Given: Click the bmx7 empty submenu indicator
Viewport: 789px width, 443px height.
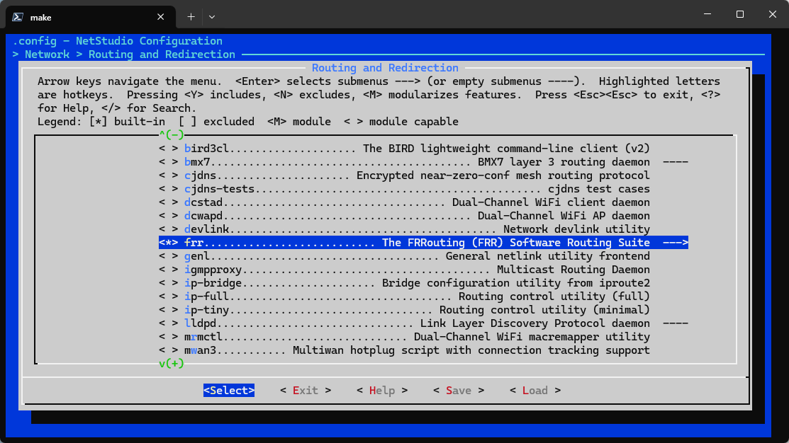Looking at the screenshot, I should 675,162.
